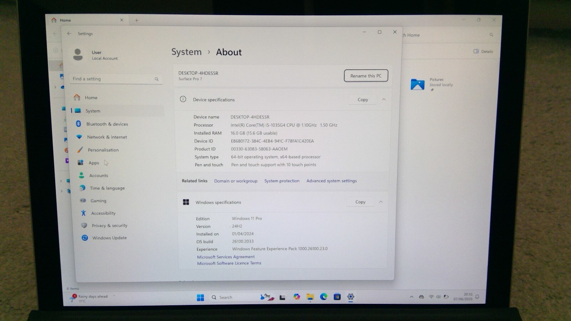Image resolution: width=571 pixels, height=321 pixels.
Task: Click the taskbar clock and date
Action: (x=463, y=297)
